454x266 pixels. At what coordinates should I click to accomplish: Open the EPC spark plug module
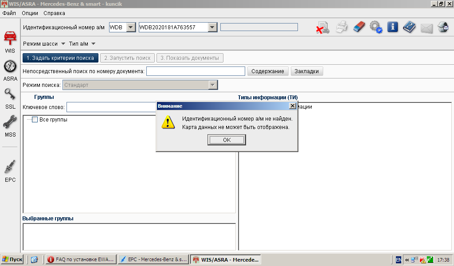pyautogui.click(x=10, y=171)
